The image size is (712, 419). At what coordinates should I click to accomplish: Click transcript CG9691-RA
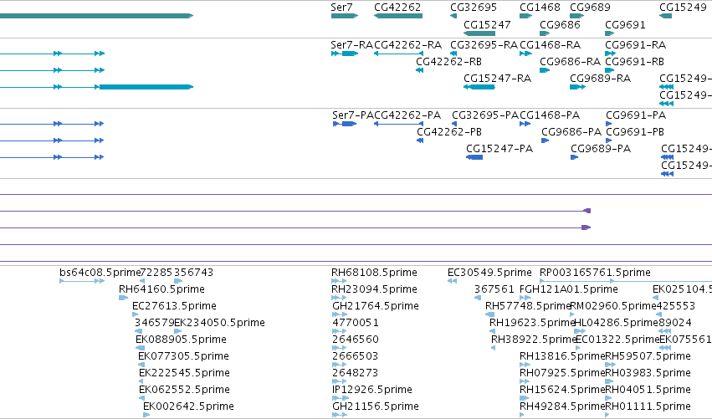pyautogui.click(x=636, y=45)
